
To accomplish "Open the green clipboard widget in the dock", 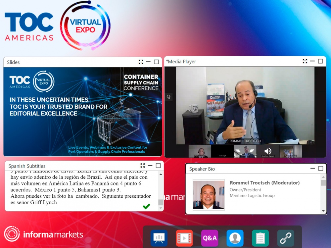I will click(x=260, y=238).
